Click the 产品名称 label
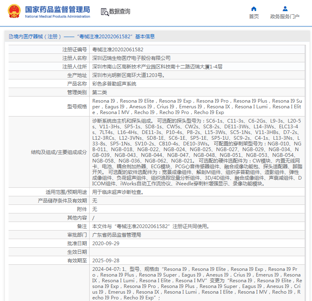Screen dimensions: 312x301 [77, 84]
